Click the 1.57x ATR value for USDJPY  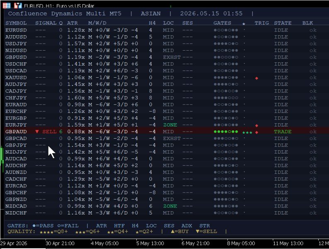[x=76, y=44]
